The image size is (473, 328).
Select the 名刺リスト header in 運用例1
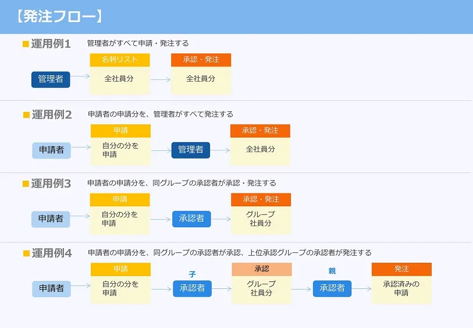[120, 60]
